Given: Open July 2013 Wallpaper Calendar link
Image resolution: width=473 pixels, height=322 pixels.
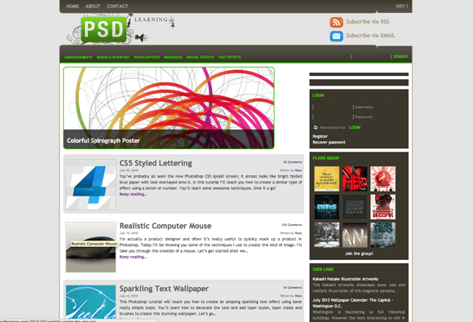Looking at the screenshot, I should 353,303.
